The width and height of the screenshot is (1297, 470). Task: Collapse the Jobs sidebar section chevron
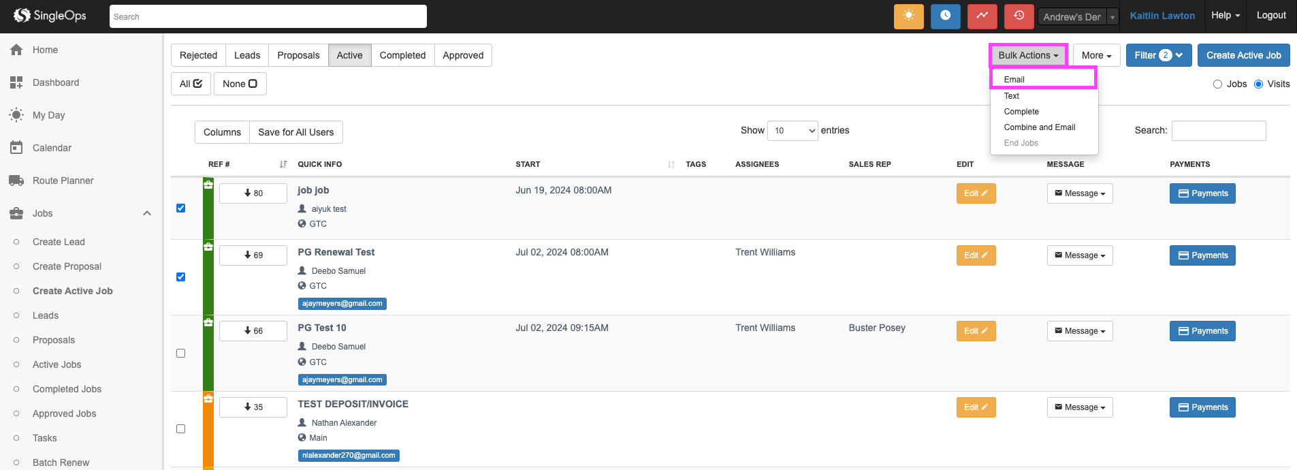[x=147, y=213]
